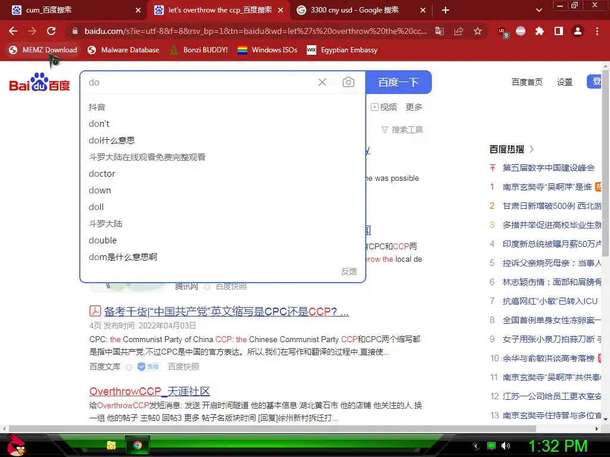Open hot search 甘肃日新增破500例
The image size is (610, 457).
point(552,206)
